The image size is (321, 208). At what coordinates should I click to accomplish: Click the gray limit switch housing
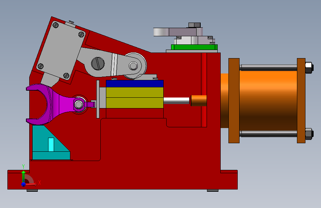pyautogui.click(x=61, y=50)
